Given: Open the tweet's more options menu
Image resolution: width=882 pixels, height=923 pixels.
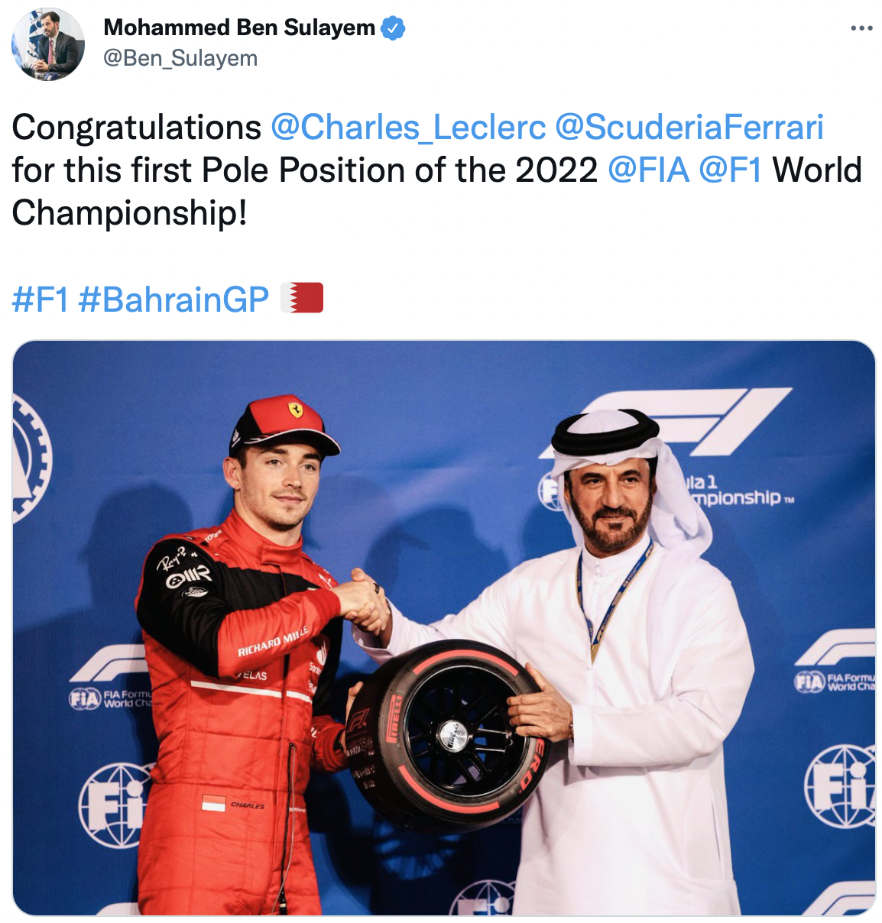Looking at the screenshot, I should coord(861,28).
